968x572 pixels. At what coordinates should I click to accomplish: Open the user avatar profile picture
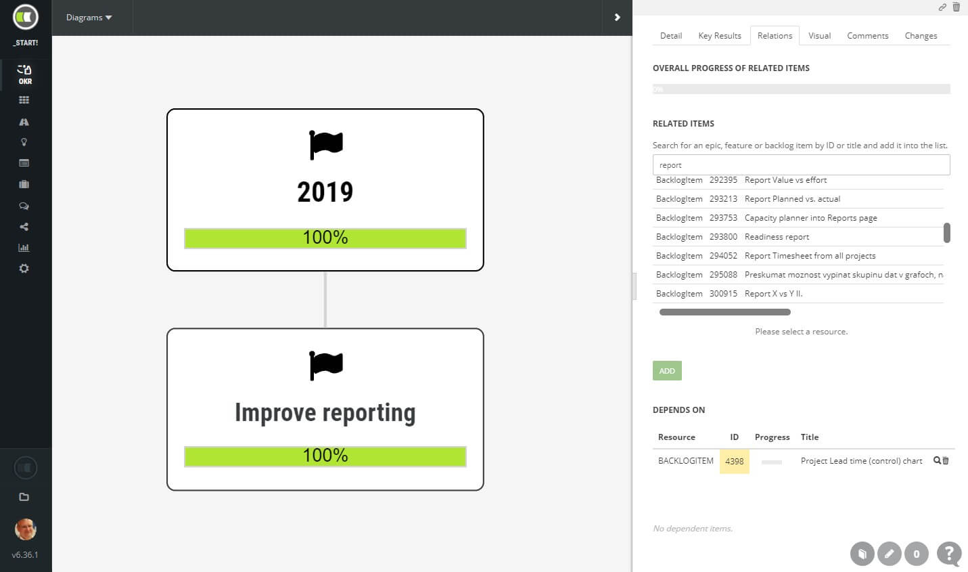(x=26, y=529)
